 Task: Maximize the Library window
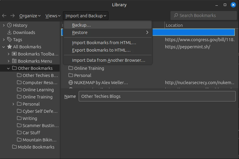pos(225,5)
